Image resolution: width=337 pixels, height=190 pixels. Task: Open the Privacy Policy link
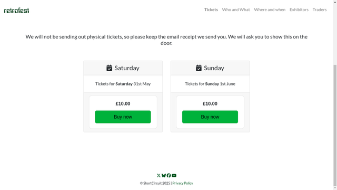pyautogui.click(x=183, y=183)
